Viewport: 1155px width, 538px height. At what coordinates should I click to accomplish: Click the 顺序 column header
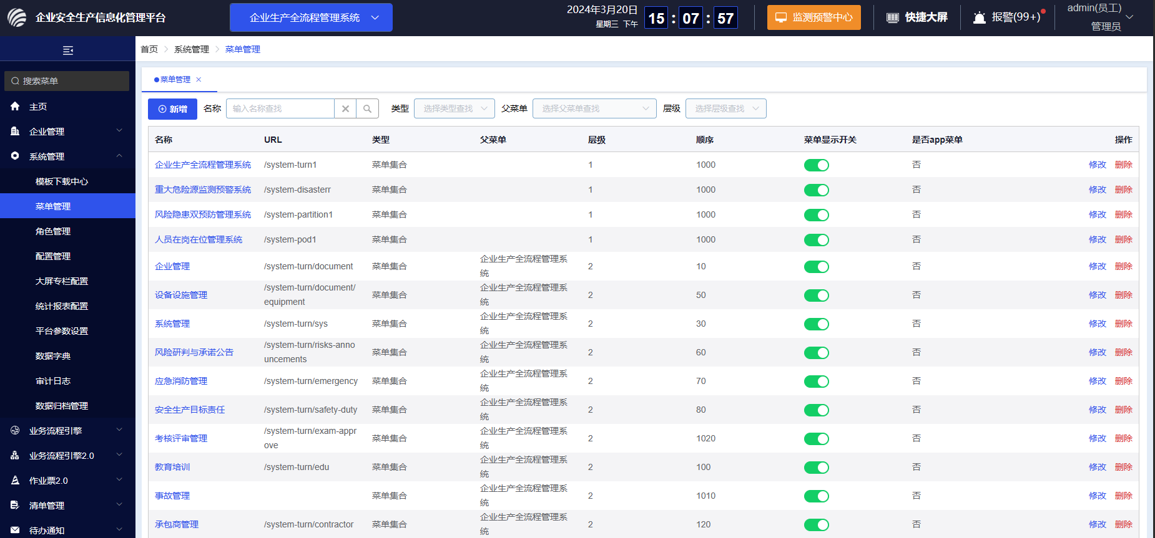pyautogui.click(x=705, y=140)
